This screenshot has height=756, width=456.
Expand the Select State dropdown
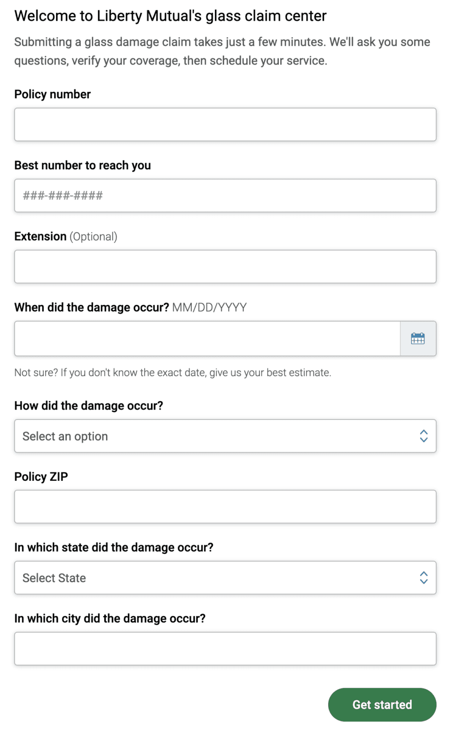pos(225,578)
